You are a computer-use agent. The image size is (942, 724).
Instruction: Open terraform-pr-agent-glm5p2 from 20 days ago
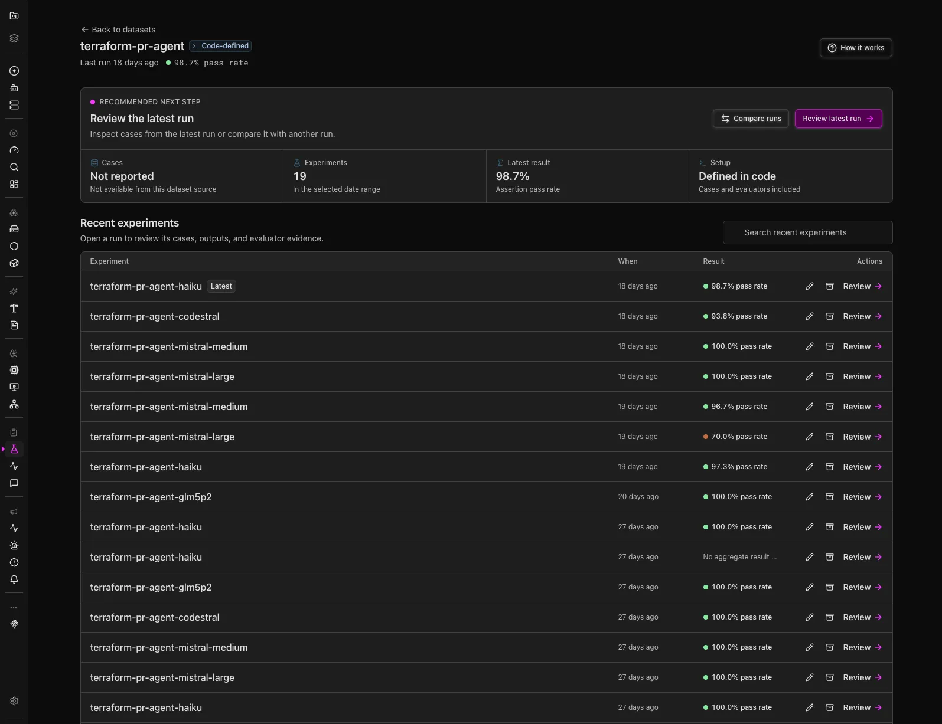pos(151,497)
